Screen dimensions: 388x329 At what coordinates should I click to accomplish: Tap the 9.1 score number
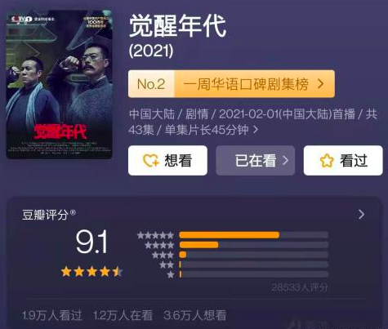pos(91,242)
